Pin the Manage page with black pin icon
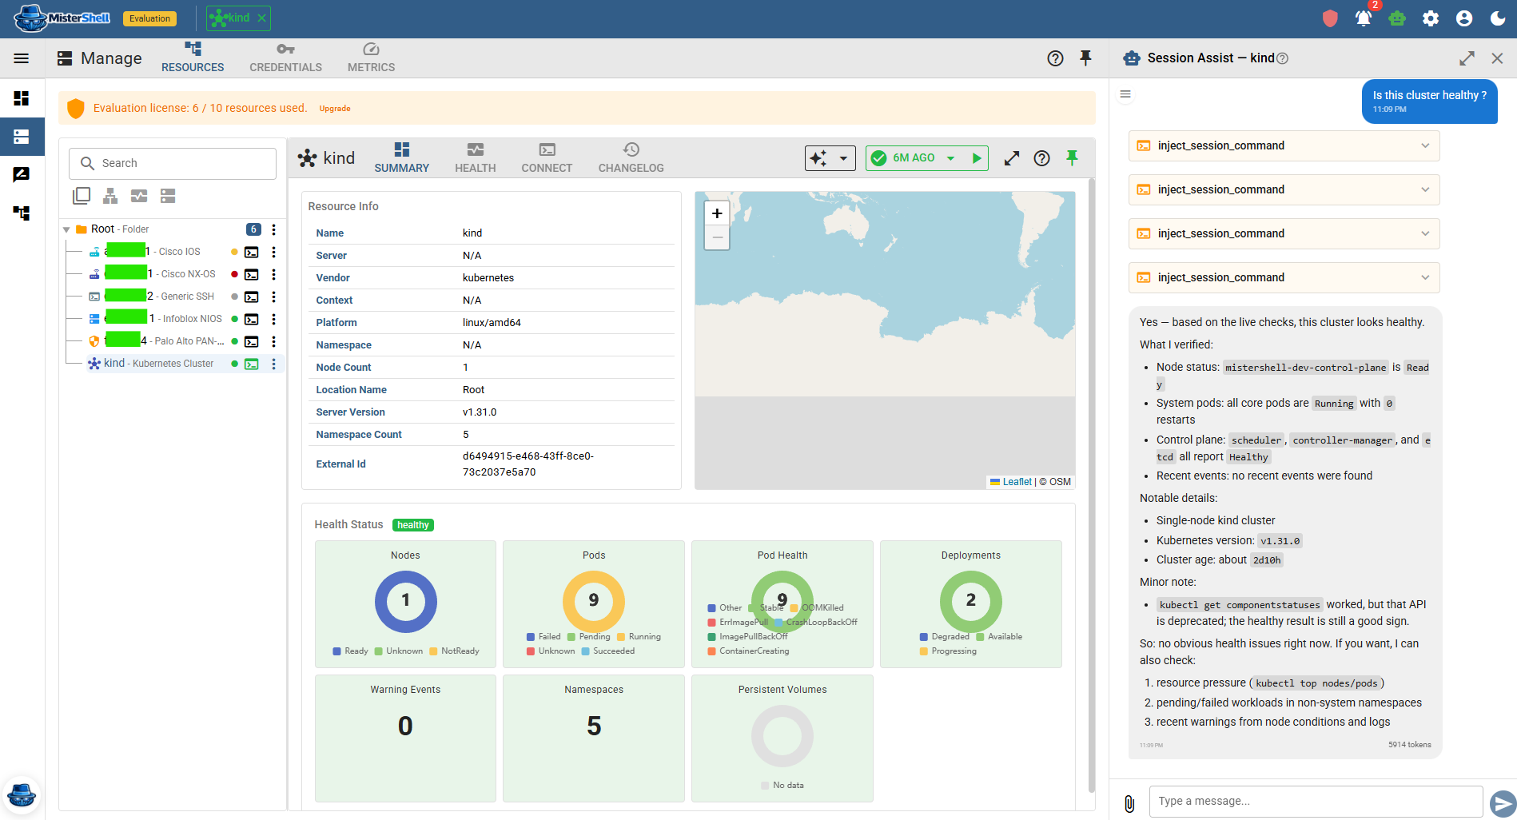Screen dimensions: 1517x820 click(1085, 58)
